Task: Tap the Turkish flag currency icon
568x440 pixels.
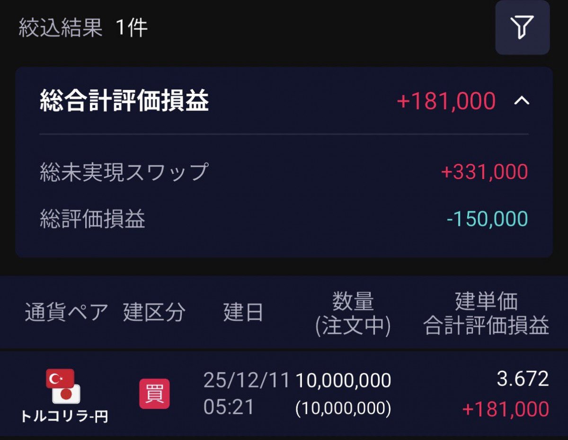Action: (60, 378)
